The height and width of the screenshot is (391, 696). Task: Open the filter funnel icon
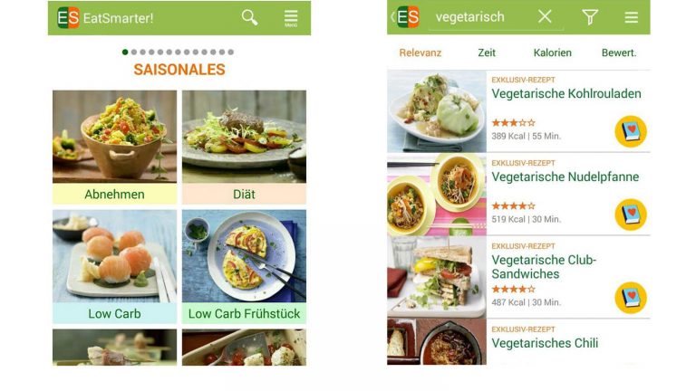[590, 17]
